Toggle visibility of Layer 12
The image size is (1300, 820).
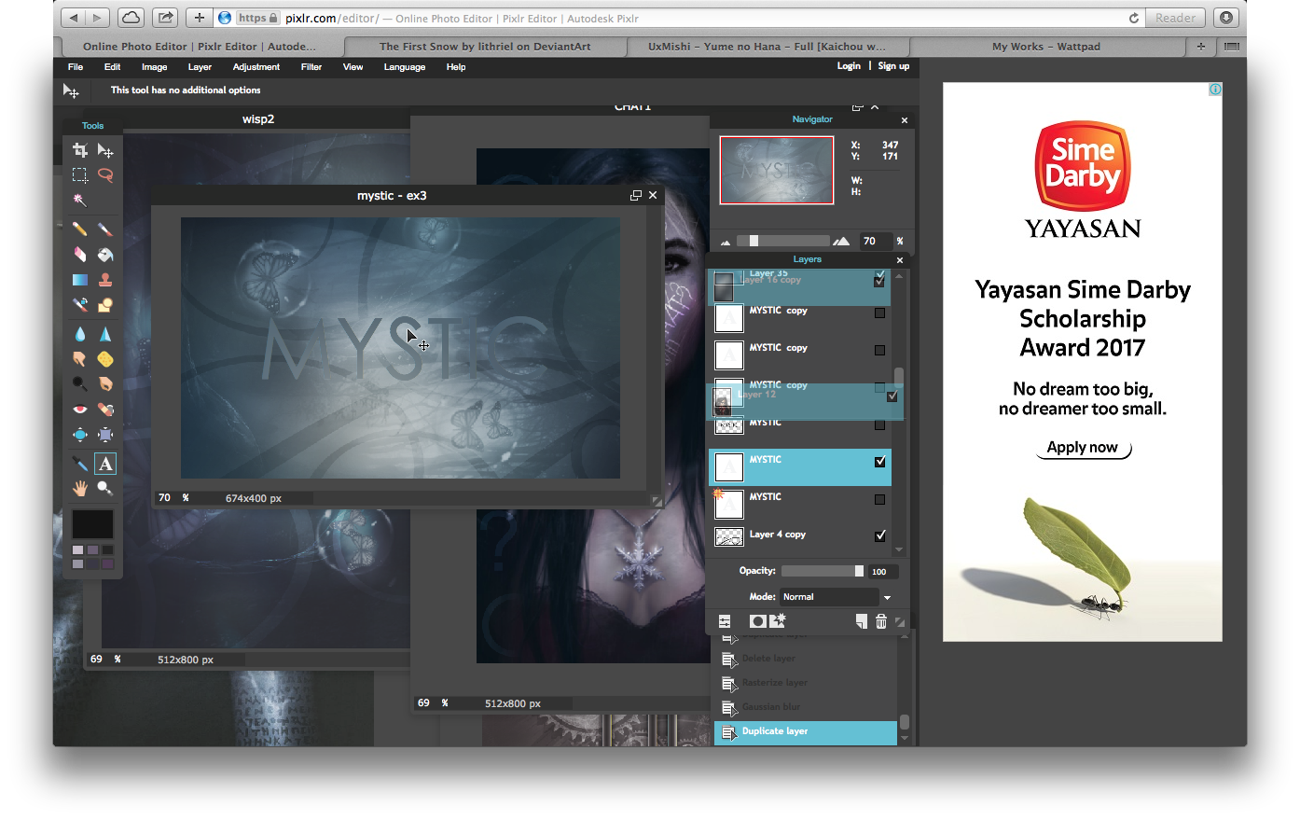(x=892, y=396)
